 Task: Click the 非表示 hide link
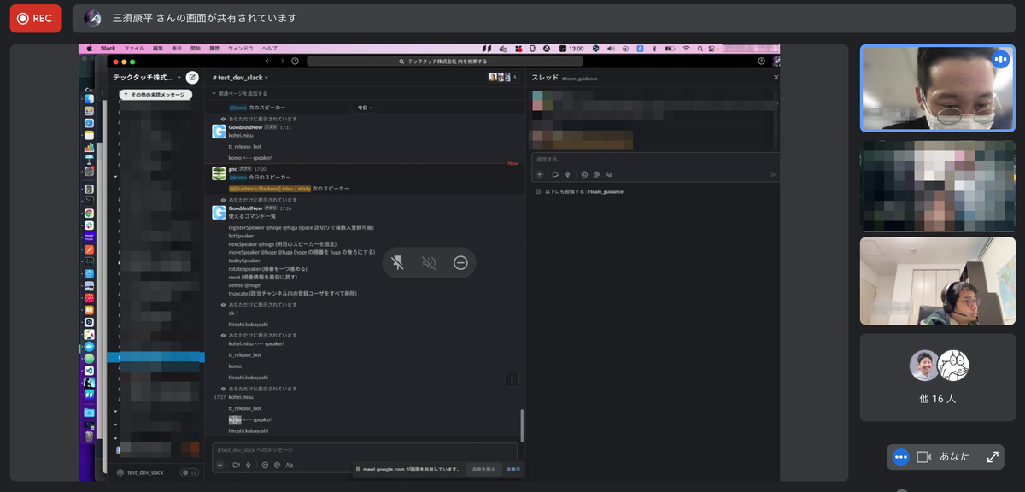[x=512, y=469]
